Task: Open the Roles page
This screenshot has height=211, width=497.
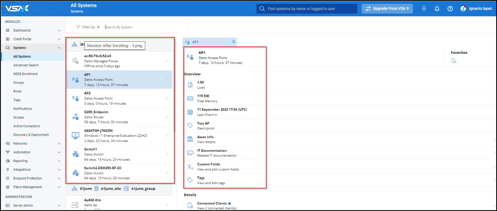Action: [x=17, y=91]
